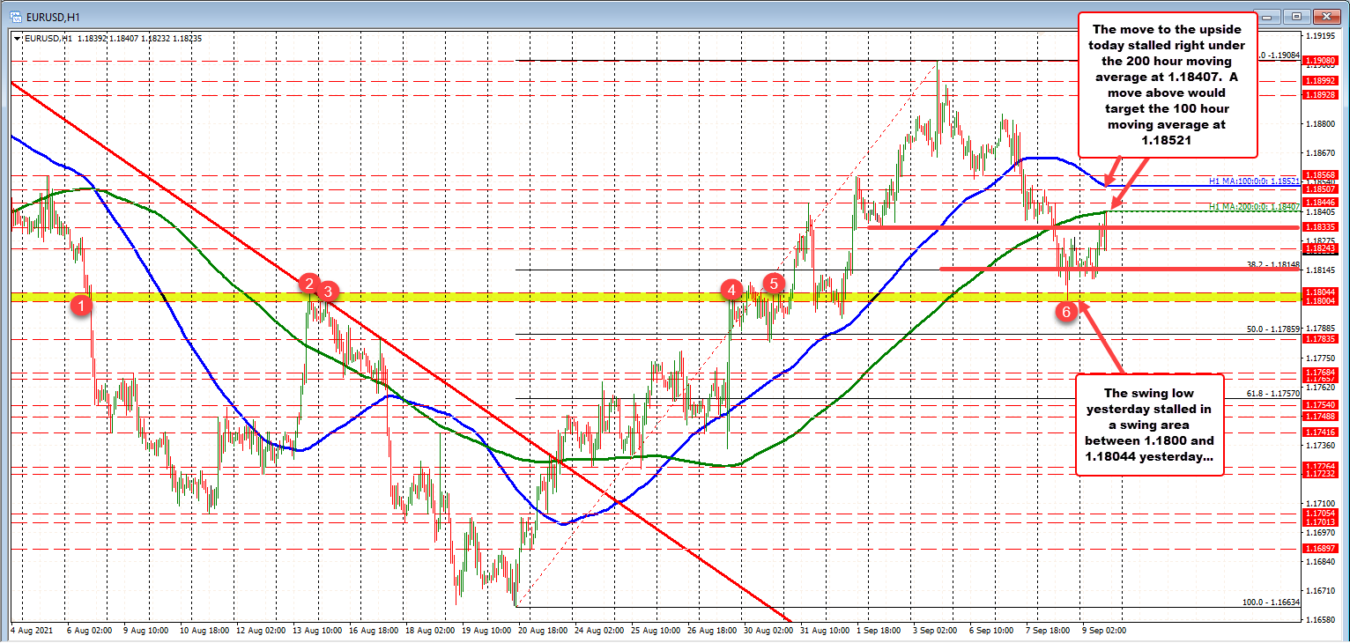Click the 1.19195 price scale value
The width and height of the screenshot is (1350, 643).
coord(1323,37)
